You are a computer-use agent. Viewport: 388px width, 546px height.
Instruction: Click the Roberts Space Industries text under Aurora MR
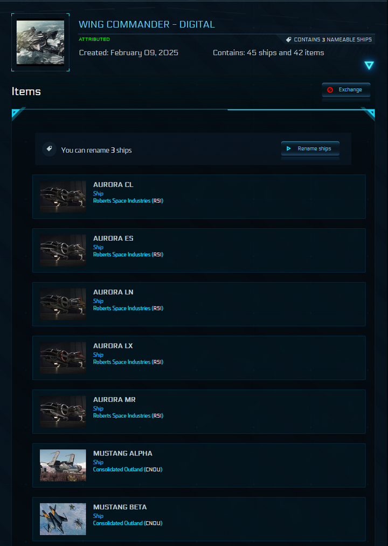(128, 416)
